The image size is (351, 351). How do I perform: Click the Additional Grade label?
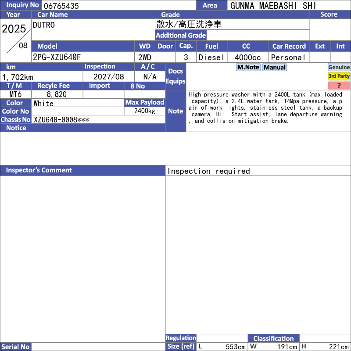click(x=181, y=35)
